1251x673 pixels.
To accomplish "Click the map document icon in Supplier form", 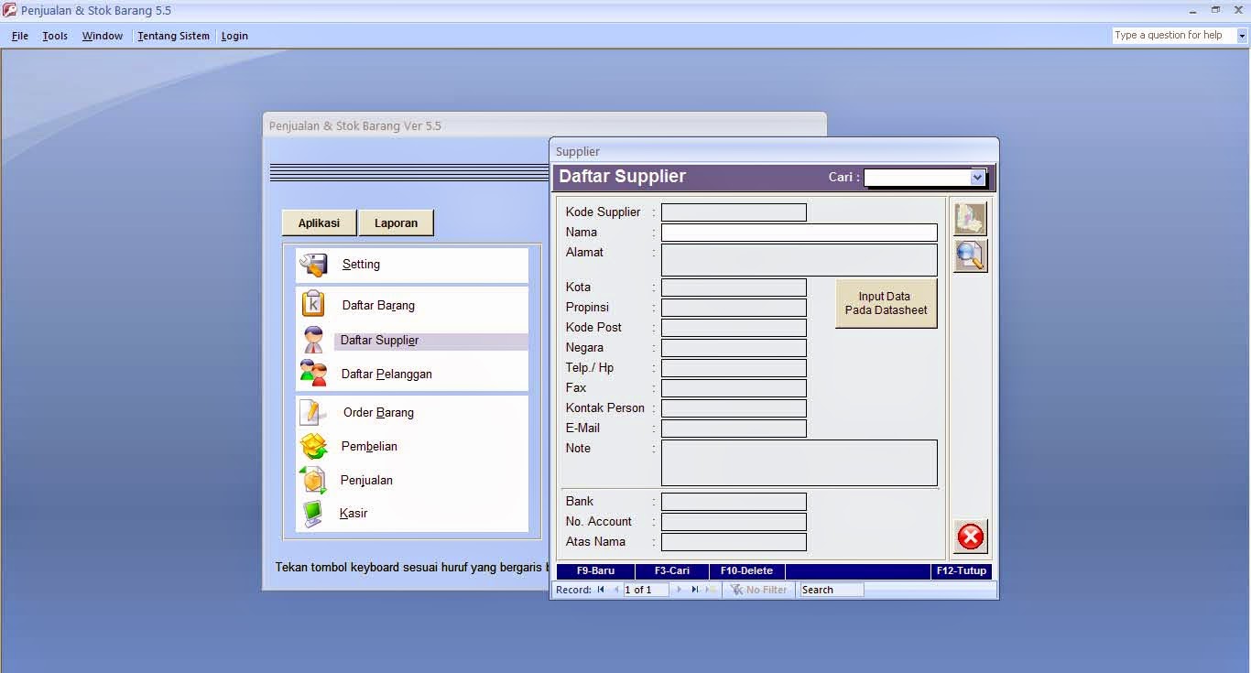I will tap(971, 219).
